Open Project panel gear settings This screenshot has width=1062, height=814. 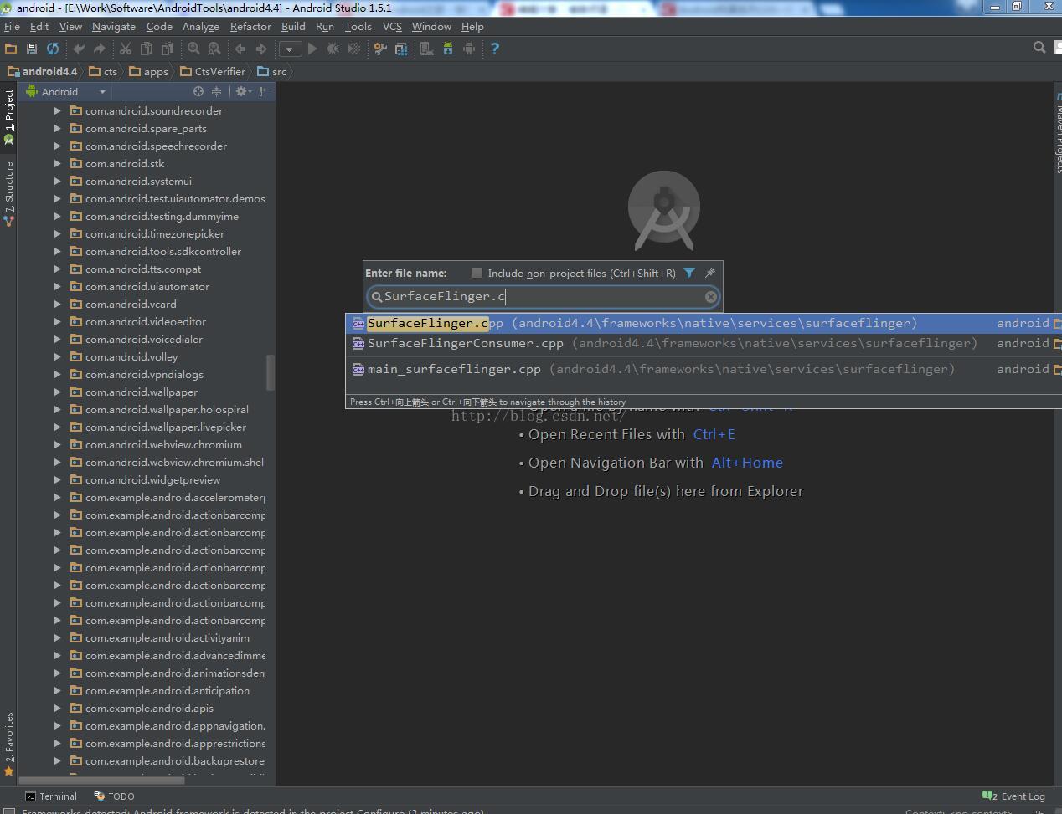click(243, 91)
